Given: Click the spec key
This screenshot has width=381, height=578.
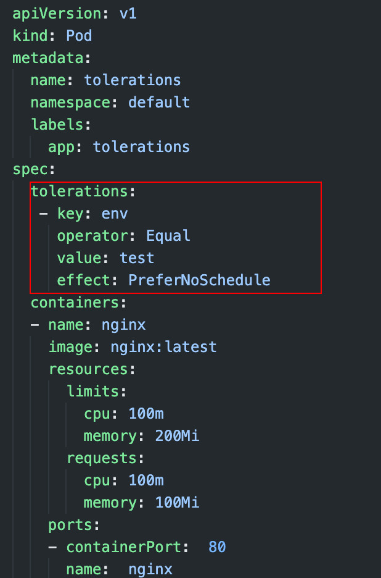Looking at the screenshot, I should click(x=30, y=170).
